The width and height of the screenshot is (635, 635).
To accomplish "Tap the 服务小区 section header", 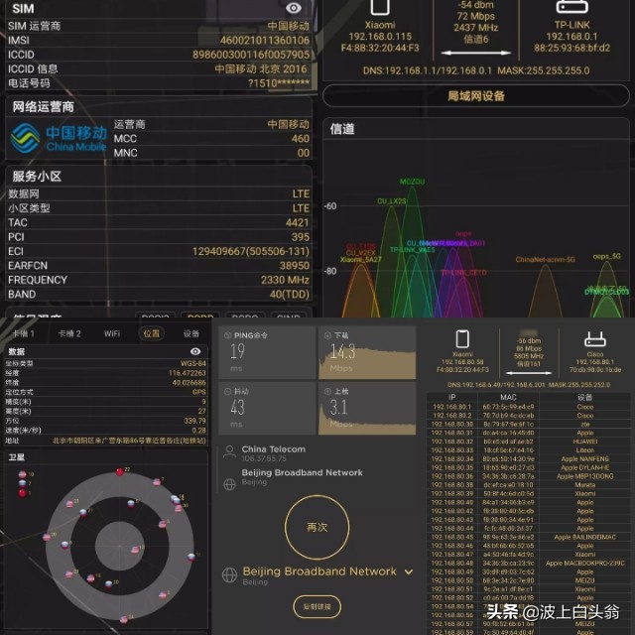I will coord(37,177).
